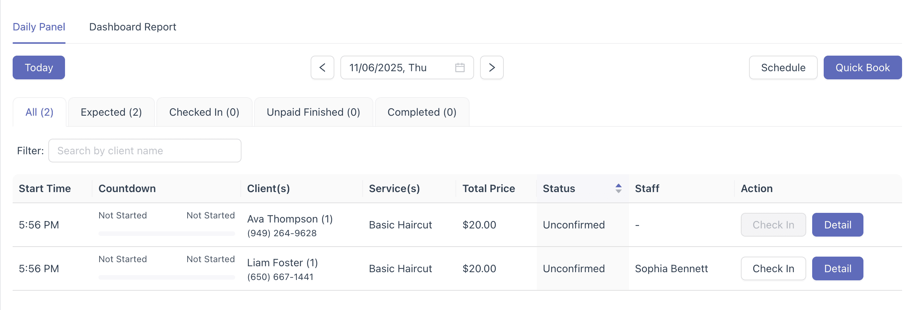911x310 pixels.
Task: Click the Today button
Action: (x=39, y=67)
